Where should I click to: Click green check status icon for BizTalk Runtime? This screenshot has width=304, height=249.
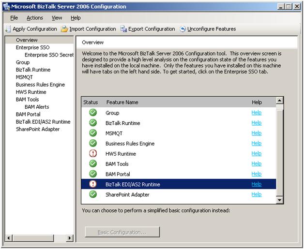(93, 123)
